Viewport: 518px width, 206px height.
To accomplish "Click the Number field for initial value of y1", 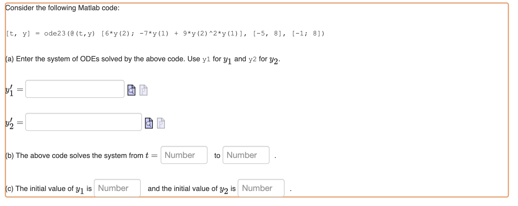I will (117, 188).
